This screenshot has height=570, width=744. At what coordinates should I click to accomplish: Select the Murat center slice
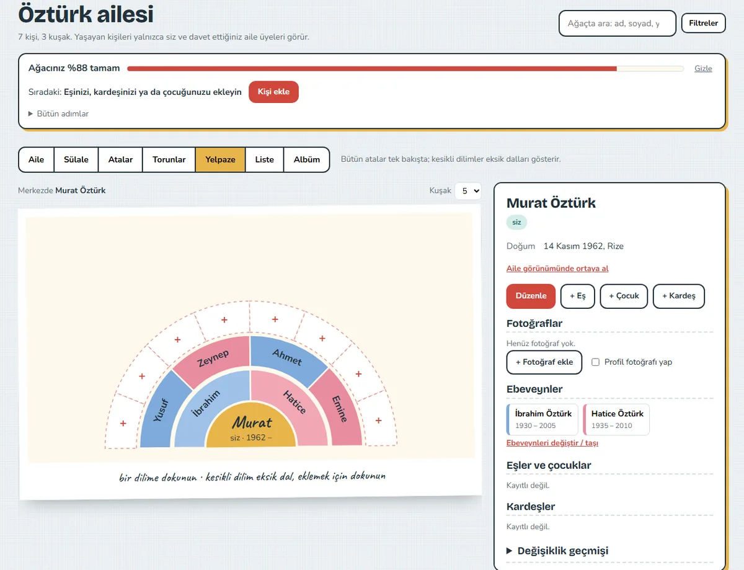(251, 425)
